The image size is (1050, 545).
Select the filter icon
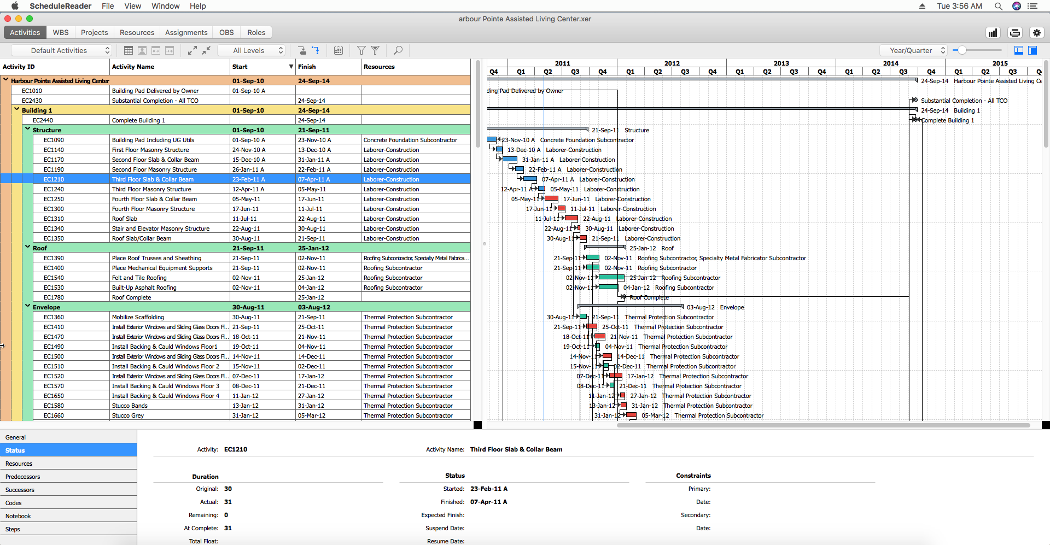pyautogui.click(x=361, y=50)
